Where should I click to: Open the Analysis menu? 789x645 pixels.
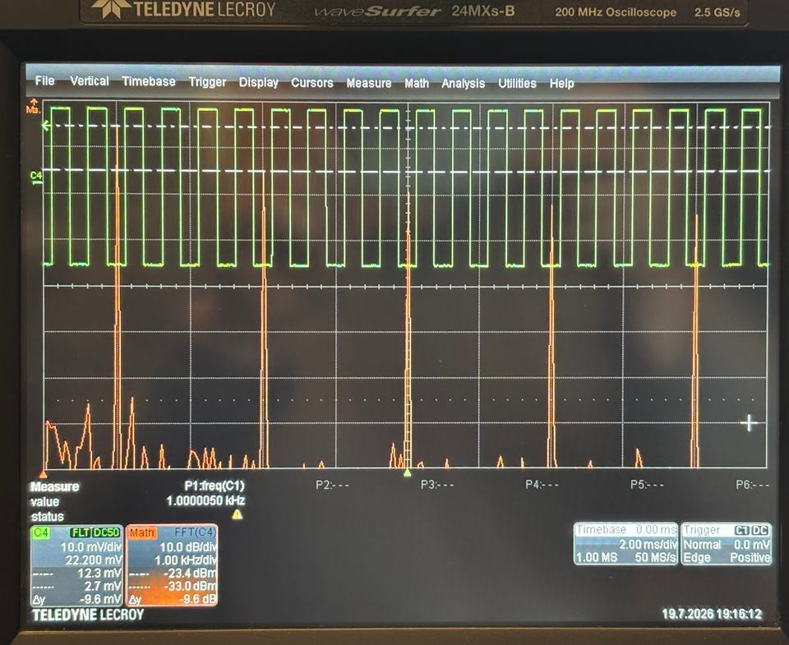[463, 84]
